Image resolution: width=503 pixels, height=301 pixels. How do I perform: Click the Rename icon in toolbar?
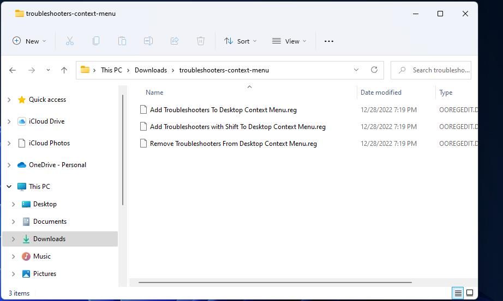[148, 41]
